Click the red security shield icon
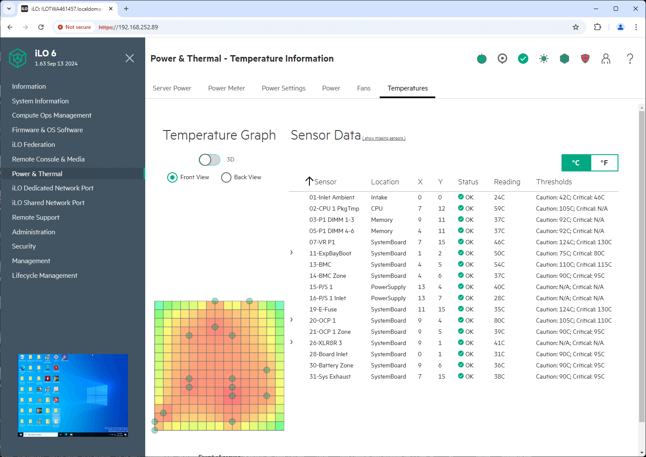This screenshot has height=457, width=646. (x=585, y=59)
